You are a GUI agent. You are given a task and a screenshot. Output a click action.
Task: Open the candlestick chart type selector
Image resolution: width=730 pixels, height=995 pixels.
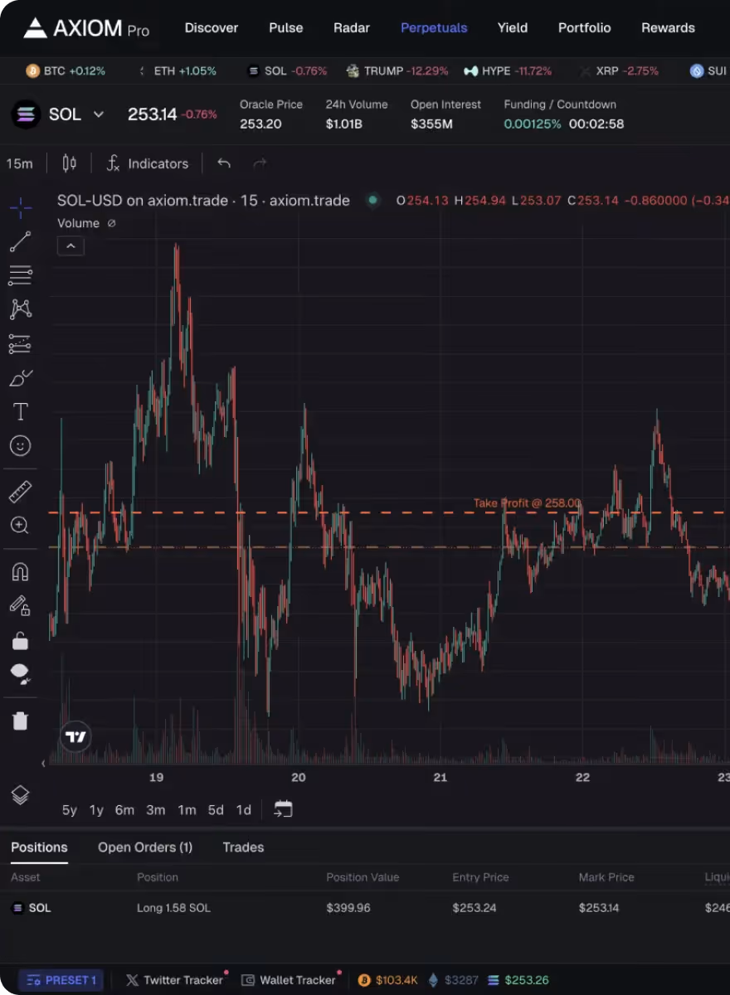(70, 163)
